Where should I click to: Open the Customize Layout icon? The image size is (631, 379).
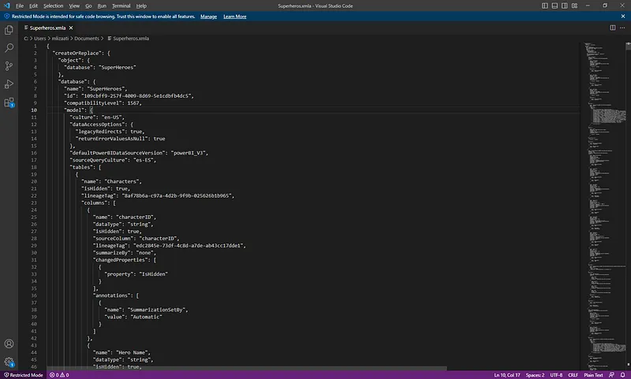pyautogui.click(x=575, y=6)
